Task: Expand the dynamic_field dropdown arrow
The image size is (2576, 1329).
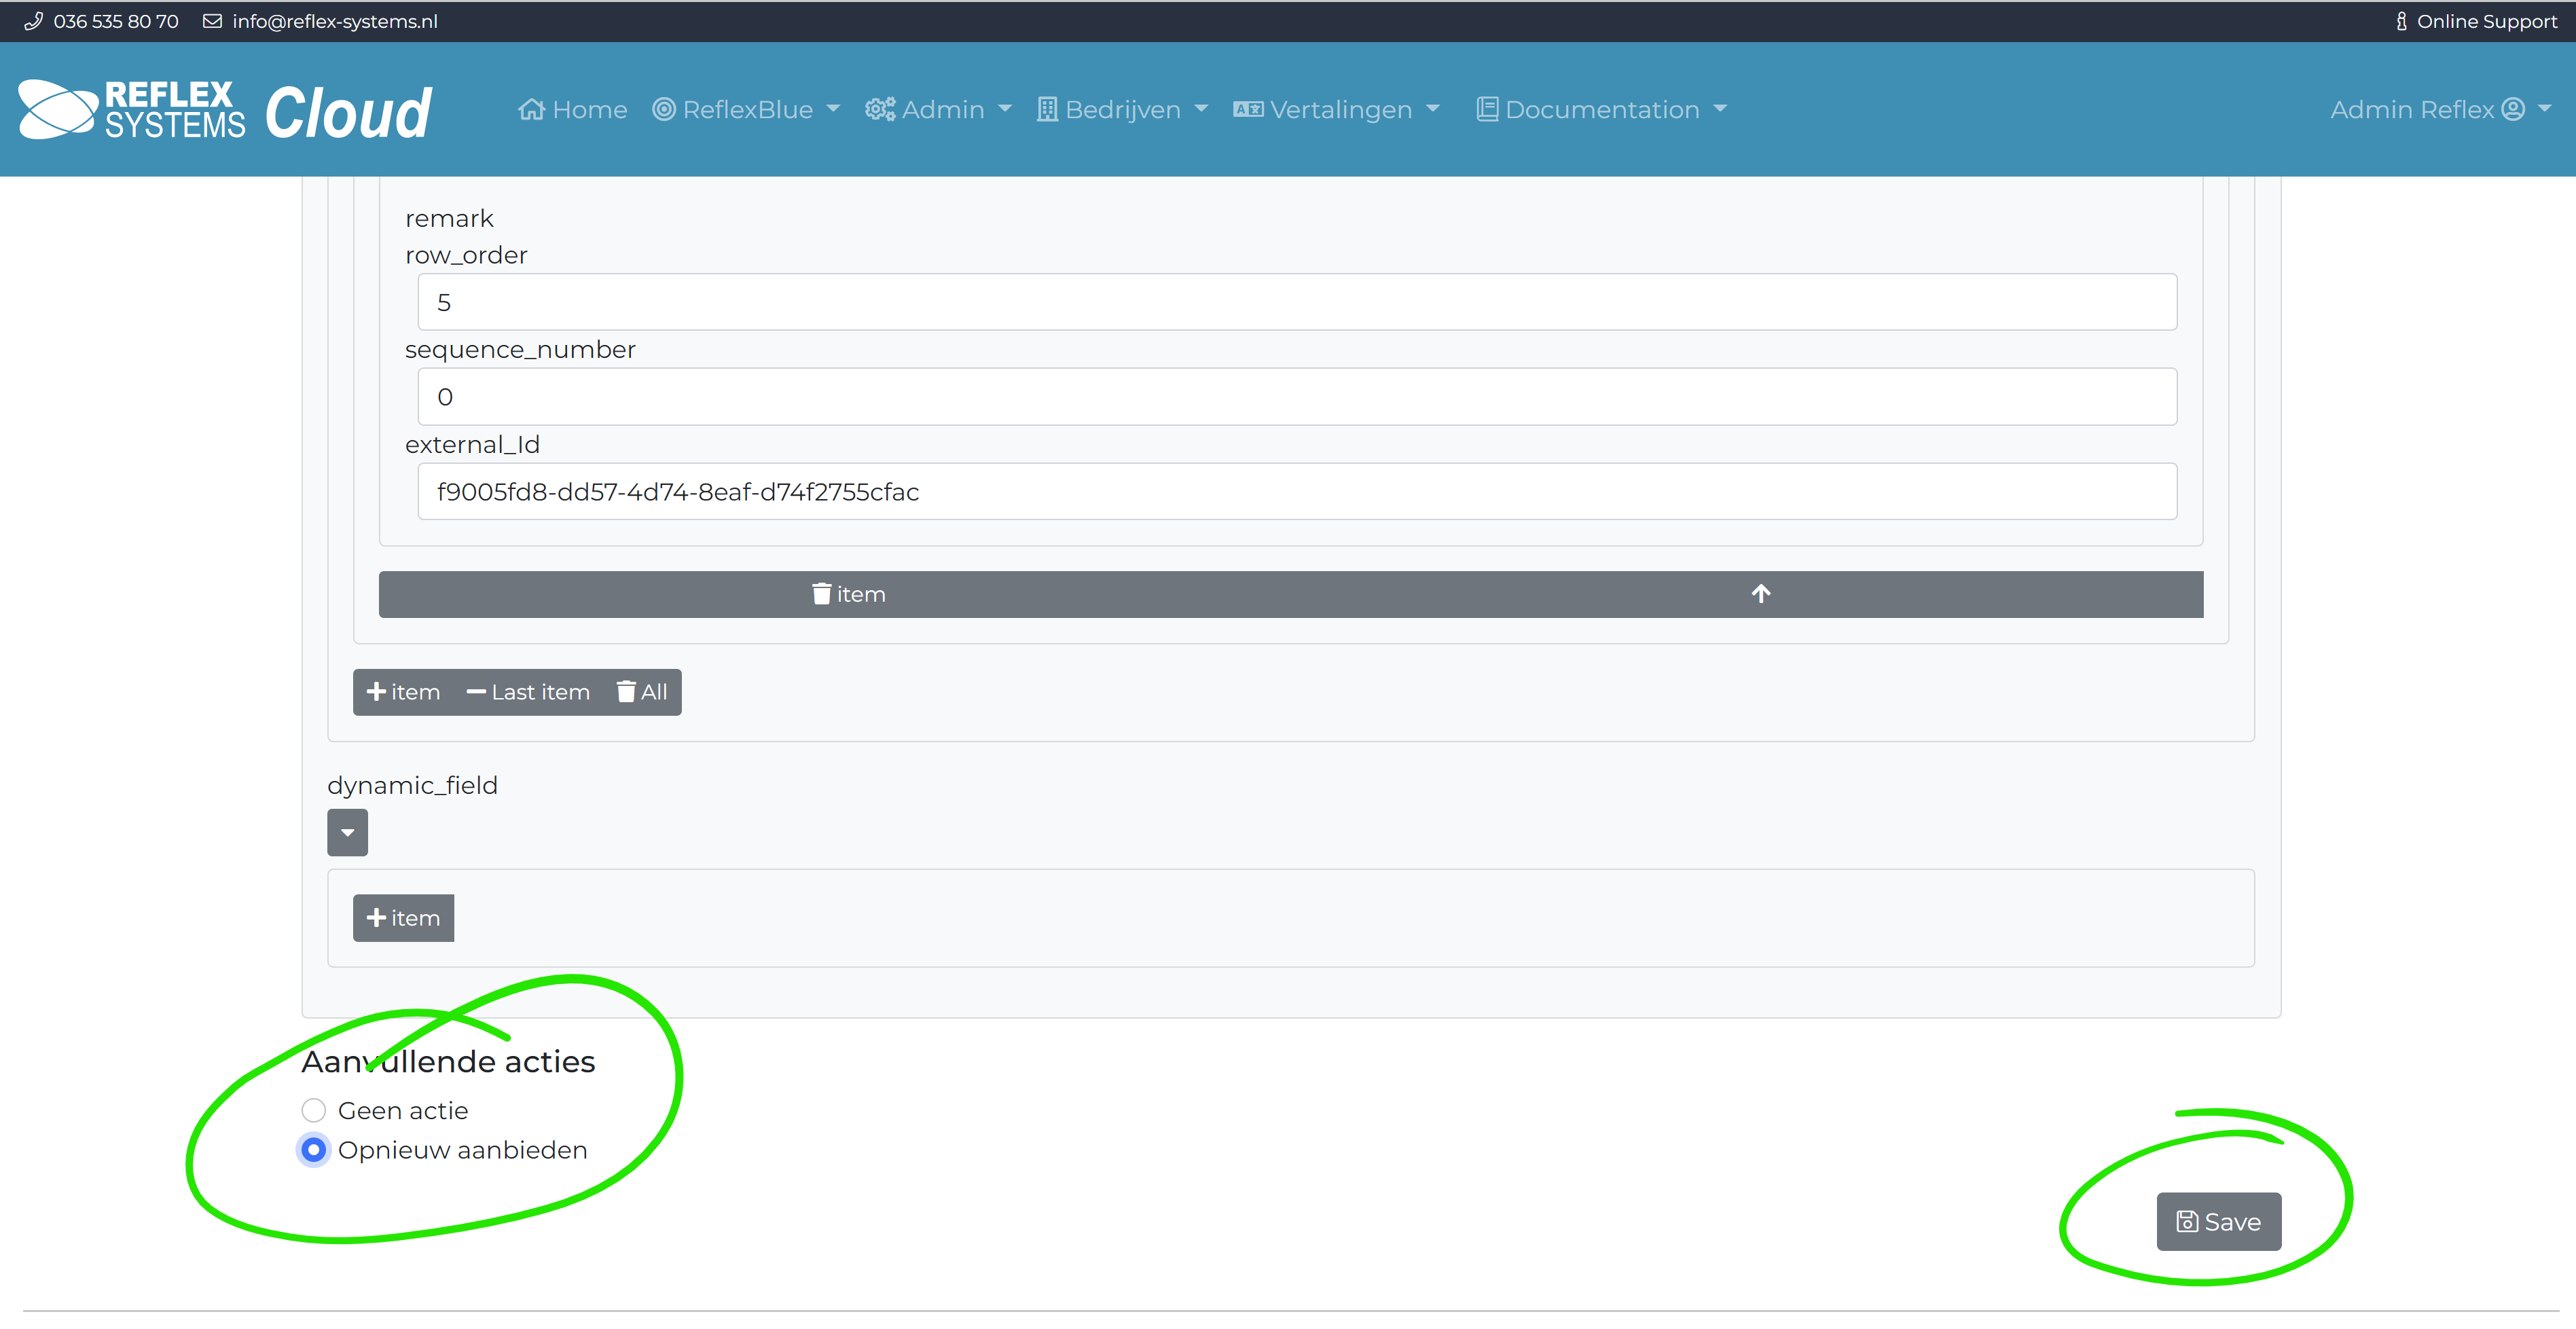Action: coord(347,832)
